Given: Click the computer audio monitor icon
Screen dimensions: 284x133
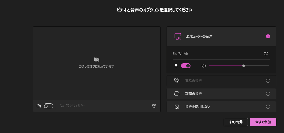Looking at the screenshot, I should pos(178,36).
